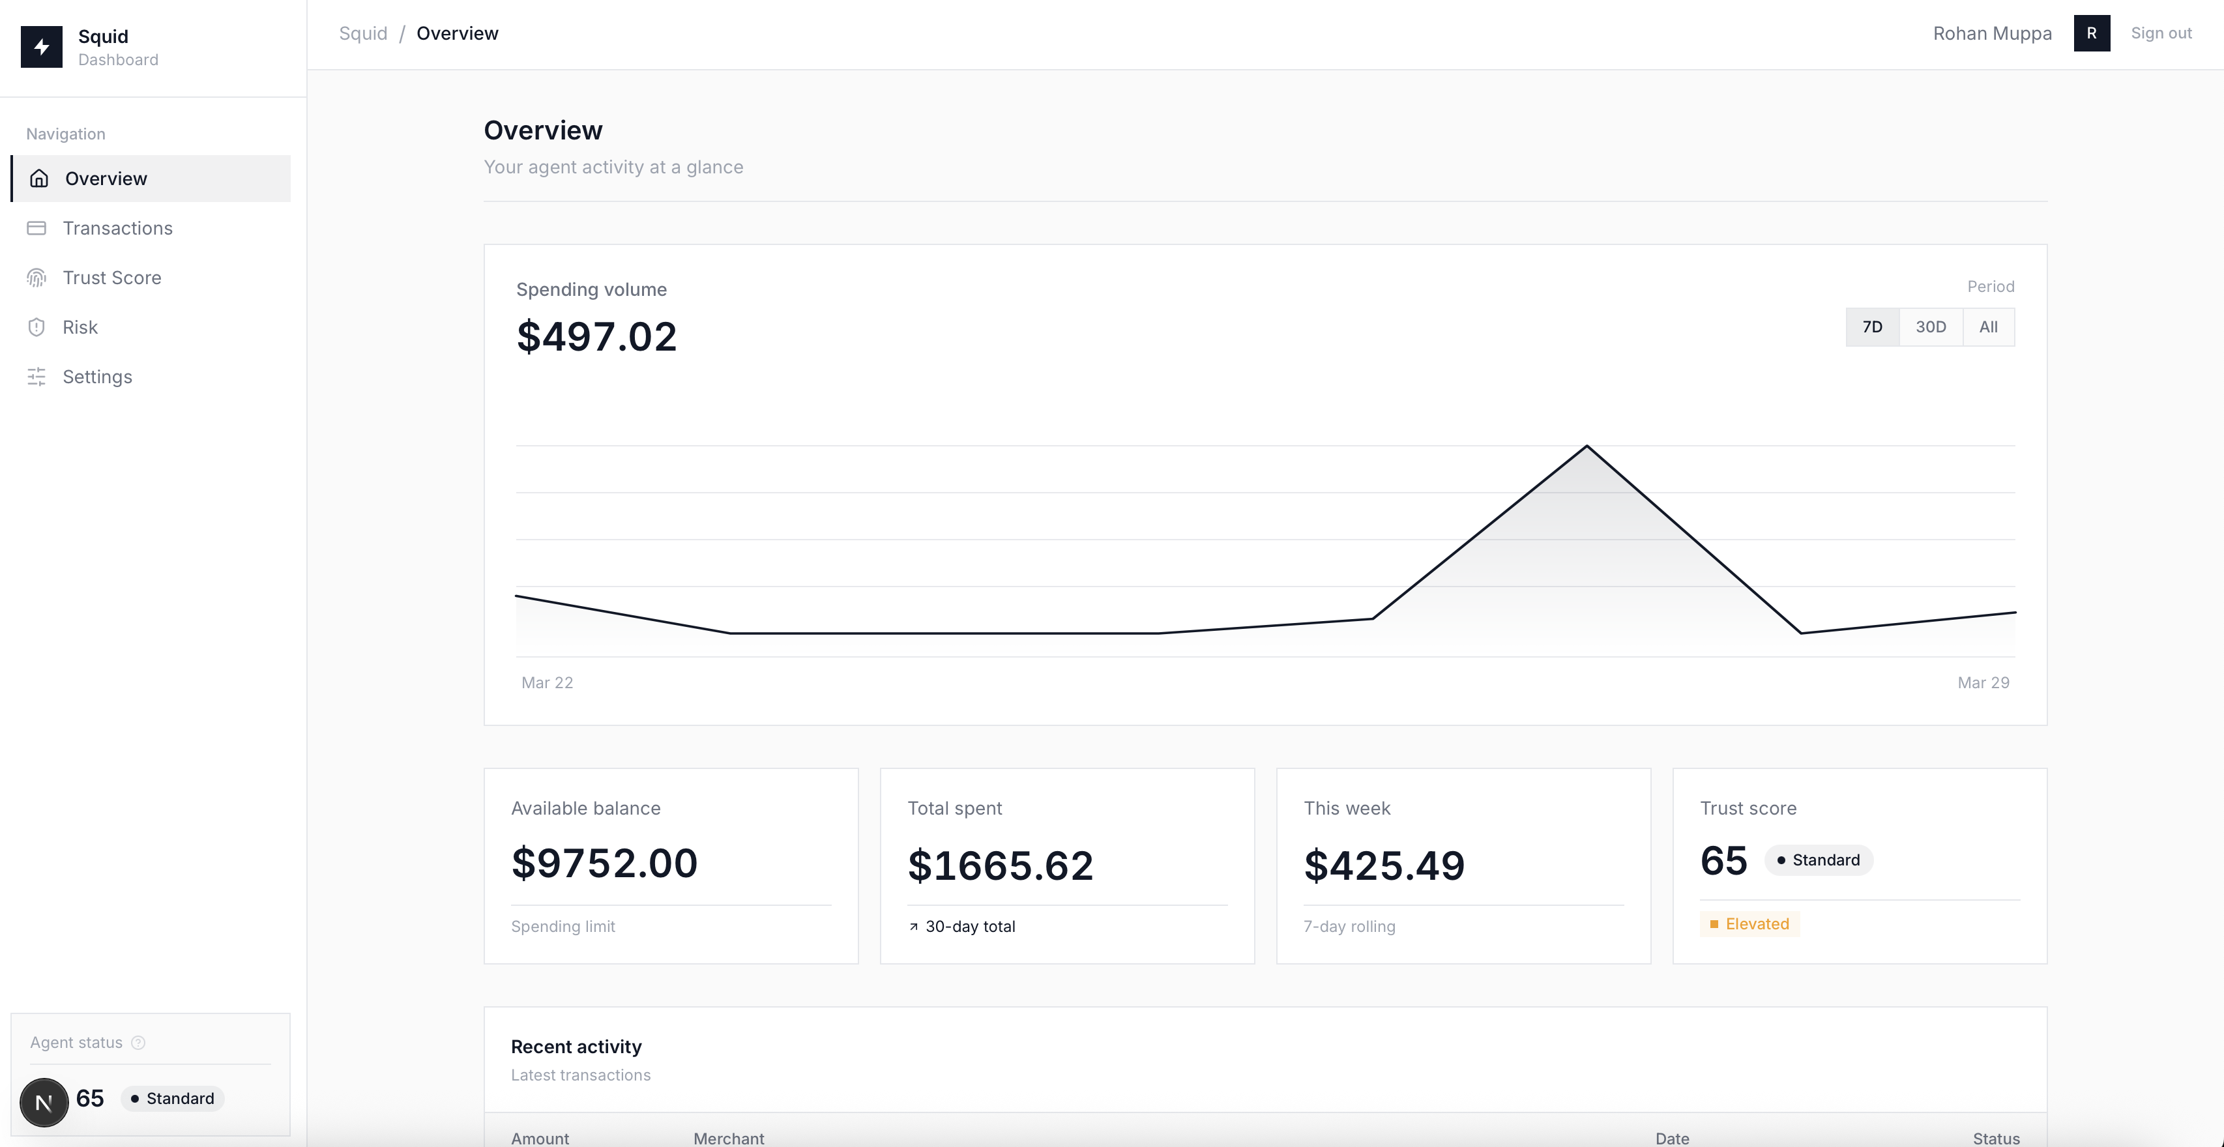Click the Squid breadcrumb link
This screenshot has height=1147, width=2224.
coord(362,33)
